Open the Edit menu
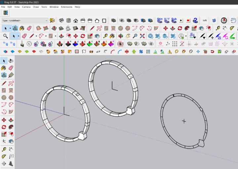The image size is (238, 169). click(10, 7)
